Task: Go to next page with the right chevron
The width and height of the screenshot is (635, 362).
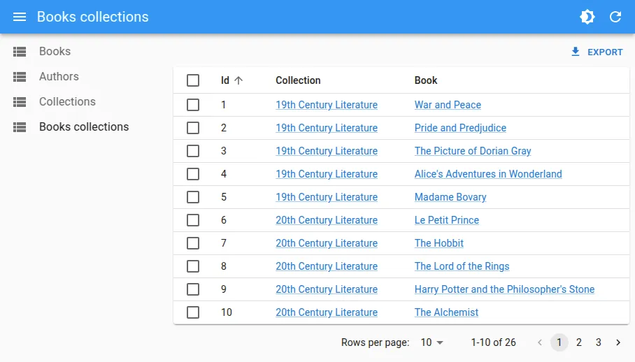Action: (618, 342)
